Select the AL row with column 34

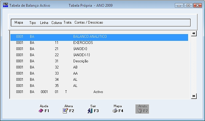point(99,80)
